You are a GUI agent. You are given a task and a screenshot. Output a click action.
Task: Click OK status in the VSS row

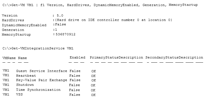point(93,95)
